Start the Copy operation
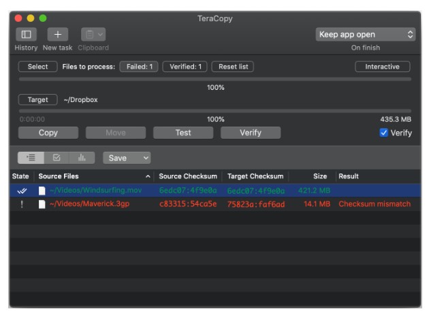Screen dimensions: 429x322 (48, 133)
